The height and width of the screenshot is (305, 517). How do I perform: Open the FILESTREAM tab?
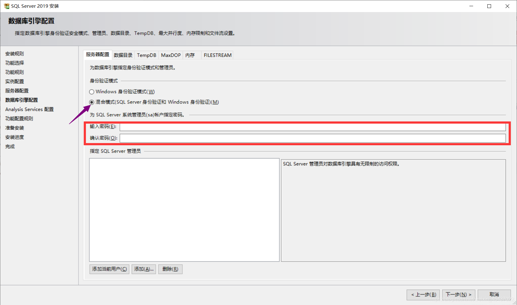(x=218, y=55)
